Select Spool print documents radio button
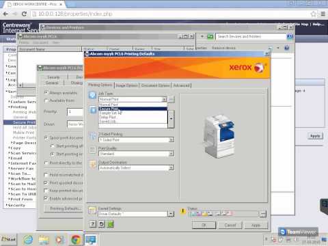The height and width of the screenshot is (246, 328). pos(46,138)
